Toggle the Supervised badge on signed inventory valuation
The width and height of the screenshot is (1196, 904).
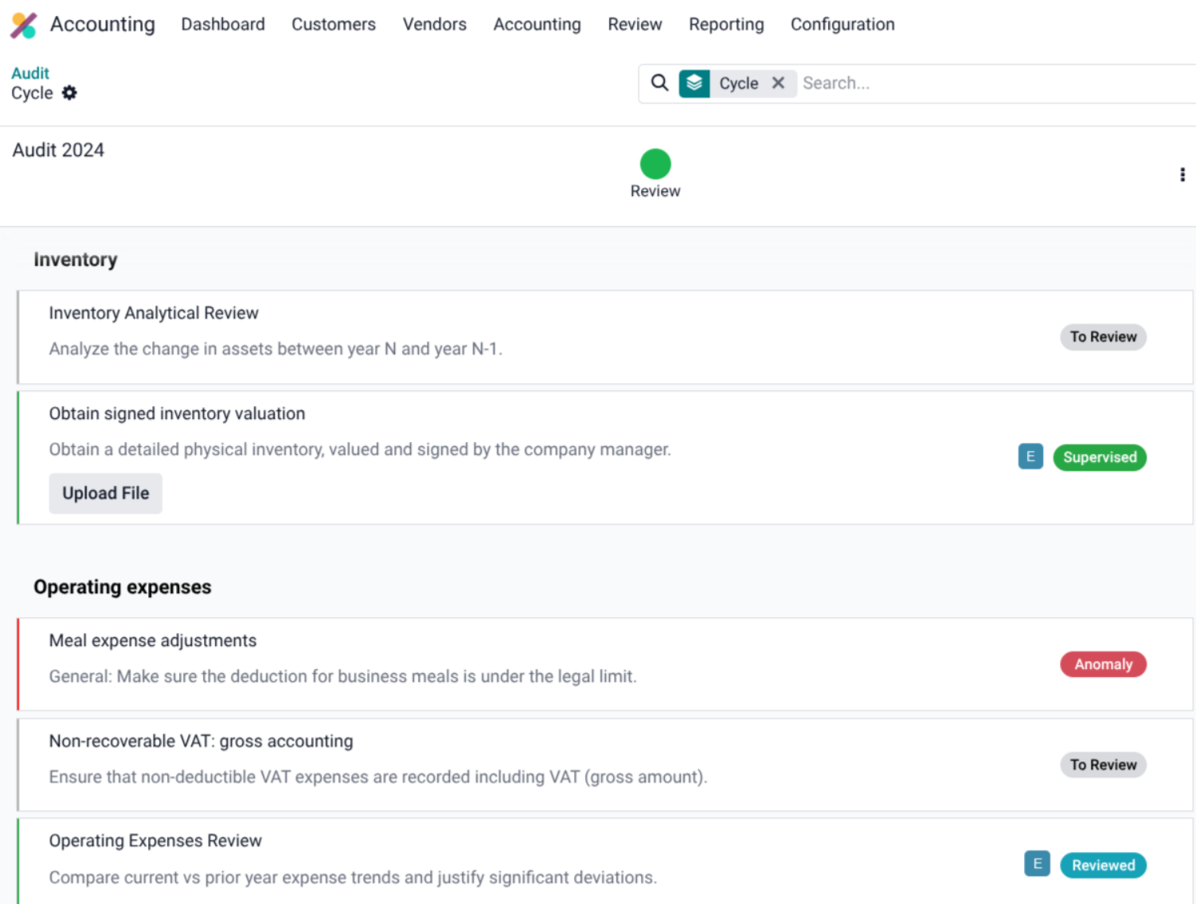(x=1100, y=457)
